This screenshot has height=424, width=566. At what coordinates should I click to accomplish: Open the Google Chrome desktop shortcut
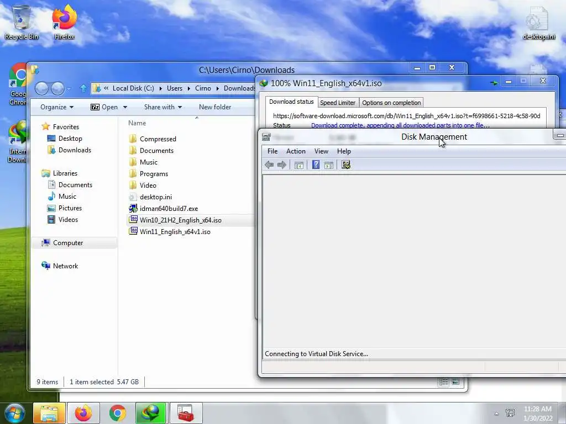tap(17, 85)
